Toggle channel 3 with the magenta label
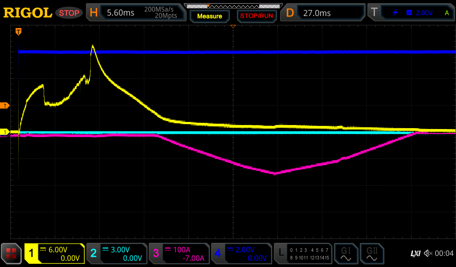This screenshot has height=267, width=456. [x=179, y=254]
